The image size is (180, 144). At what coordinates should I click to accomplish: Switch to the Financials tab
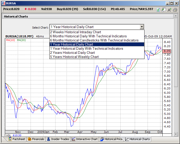(x=36, y=139)
